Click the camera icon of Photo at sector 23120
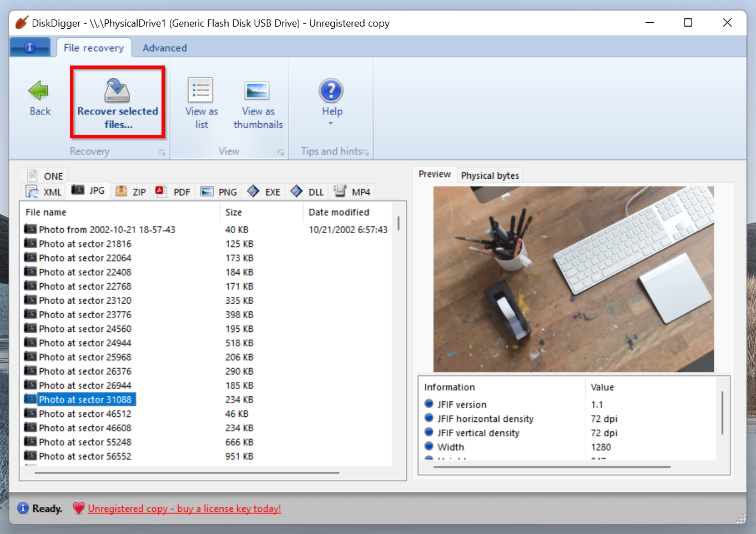756x534 pixels. pyautogui.click(x=31, y=300)
